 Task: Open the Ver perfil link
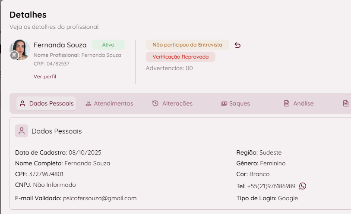pyautogui.click(x=45, y=77)
